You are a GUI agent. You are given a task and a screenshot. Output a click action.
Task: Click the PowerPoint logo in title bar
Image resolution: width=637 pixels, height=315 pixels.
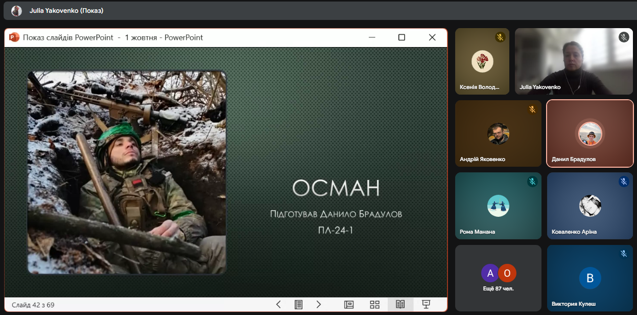click(x=14, y=37)
